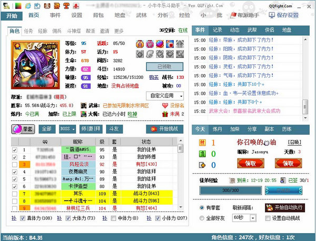Open the color gradient skin icon
The image size is (316, 241).
click(18, 6)
